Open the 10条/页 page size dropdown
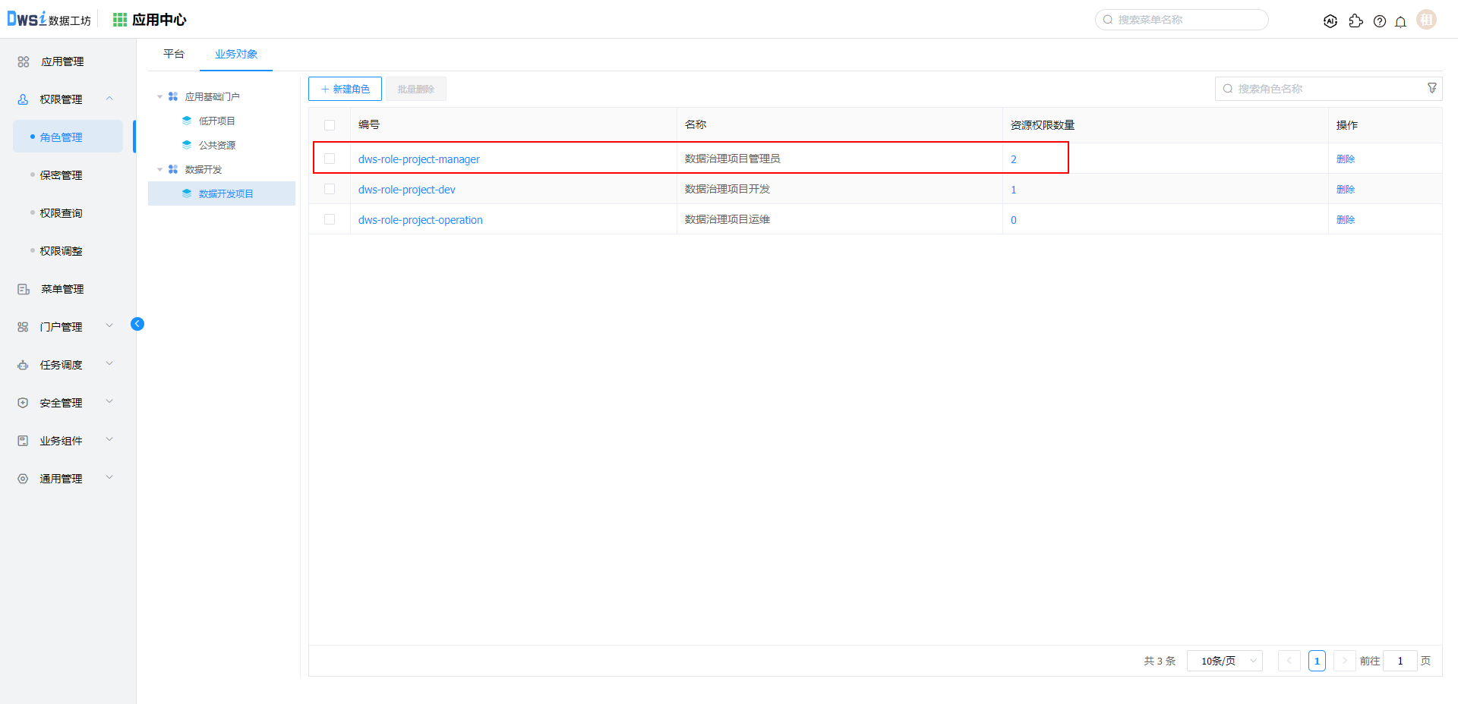The width and height of the screenshot is (1458, 704). pos(1224,661)
